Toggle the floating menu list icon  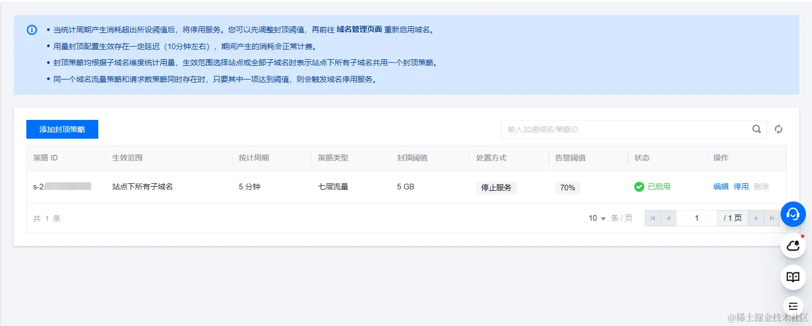(x=793, y=306)
